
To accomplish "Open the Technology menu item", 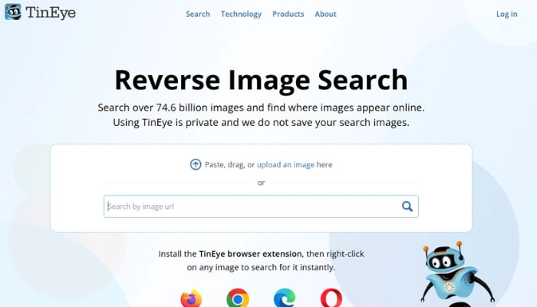I will click(x=241, y=14).
